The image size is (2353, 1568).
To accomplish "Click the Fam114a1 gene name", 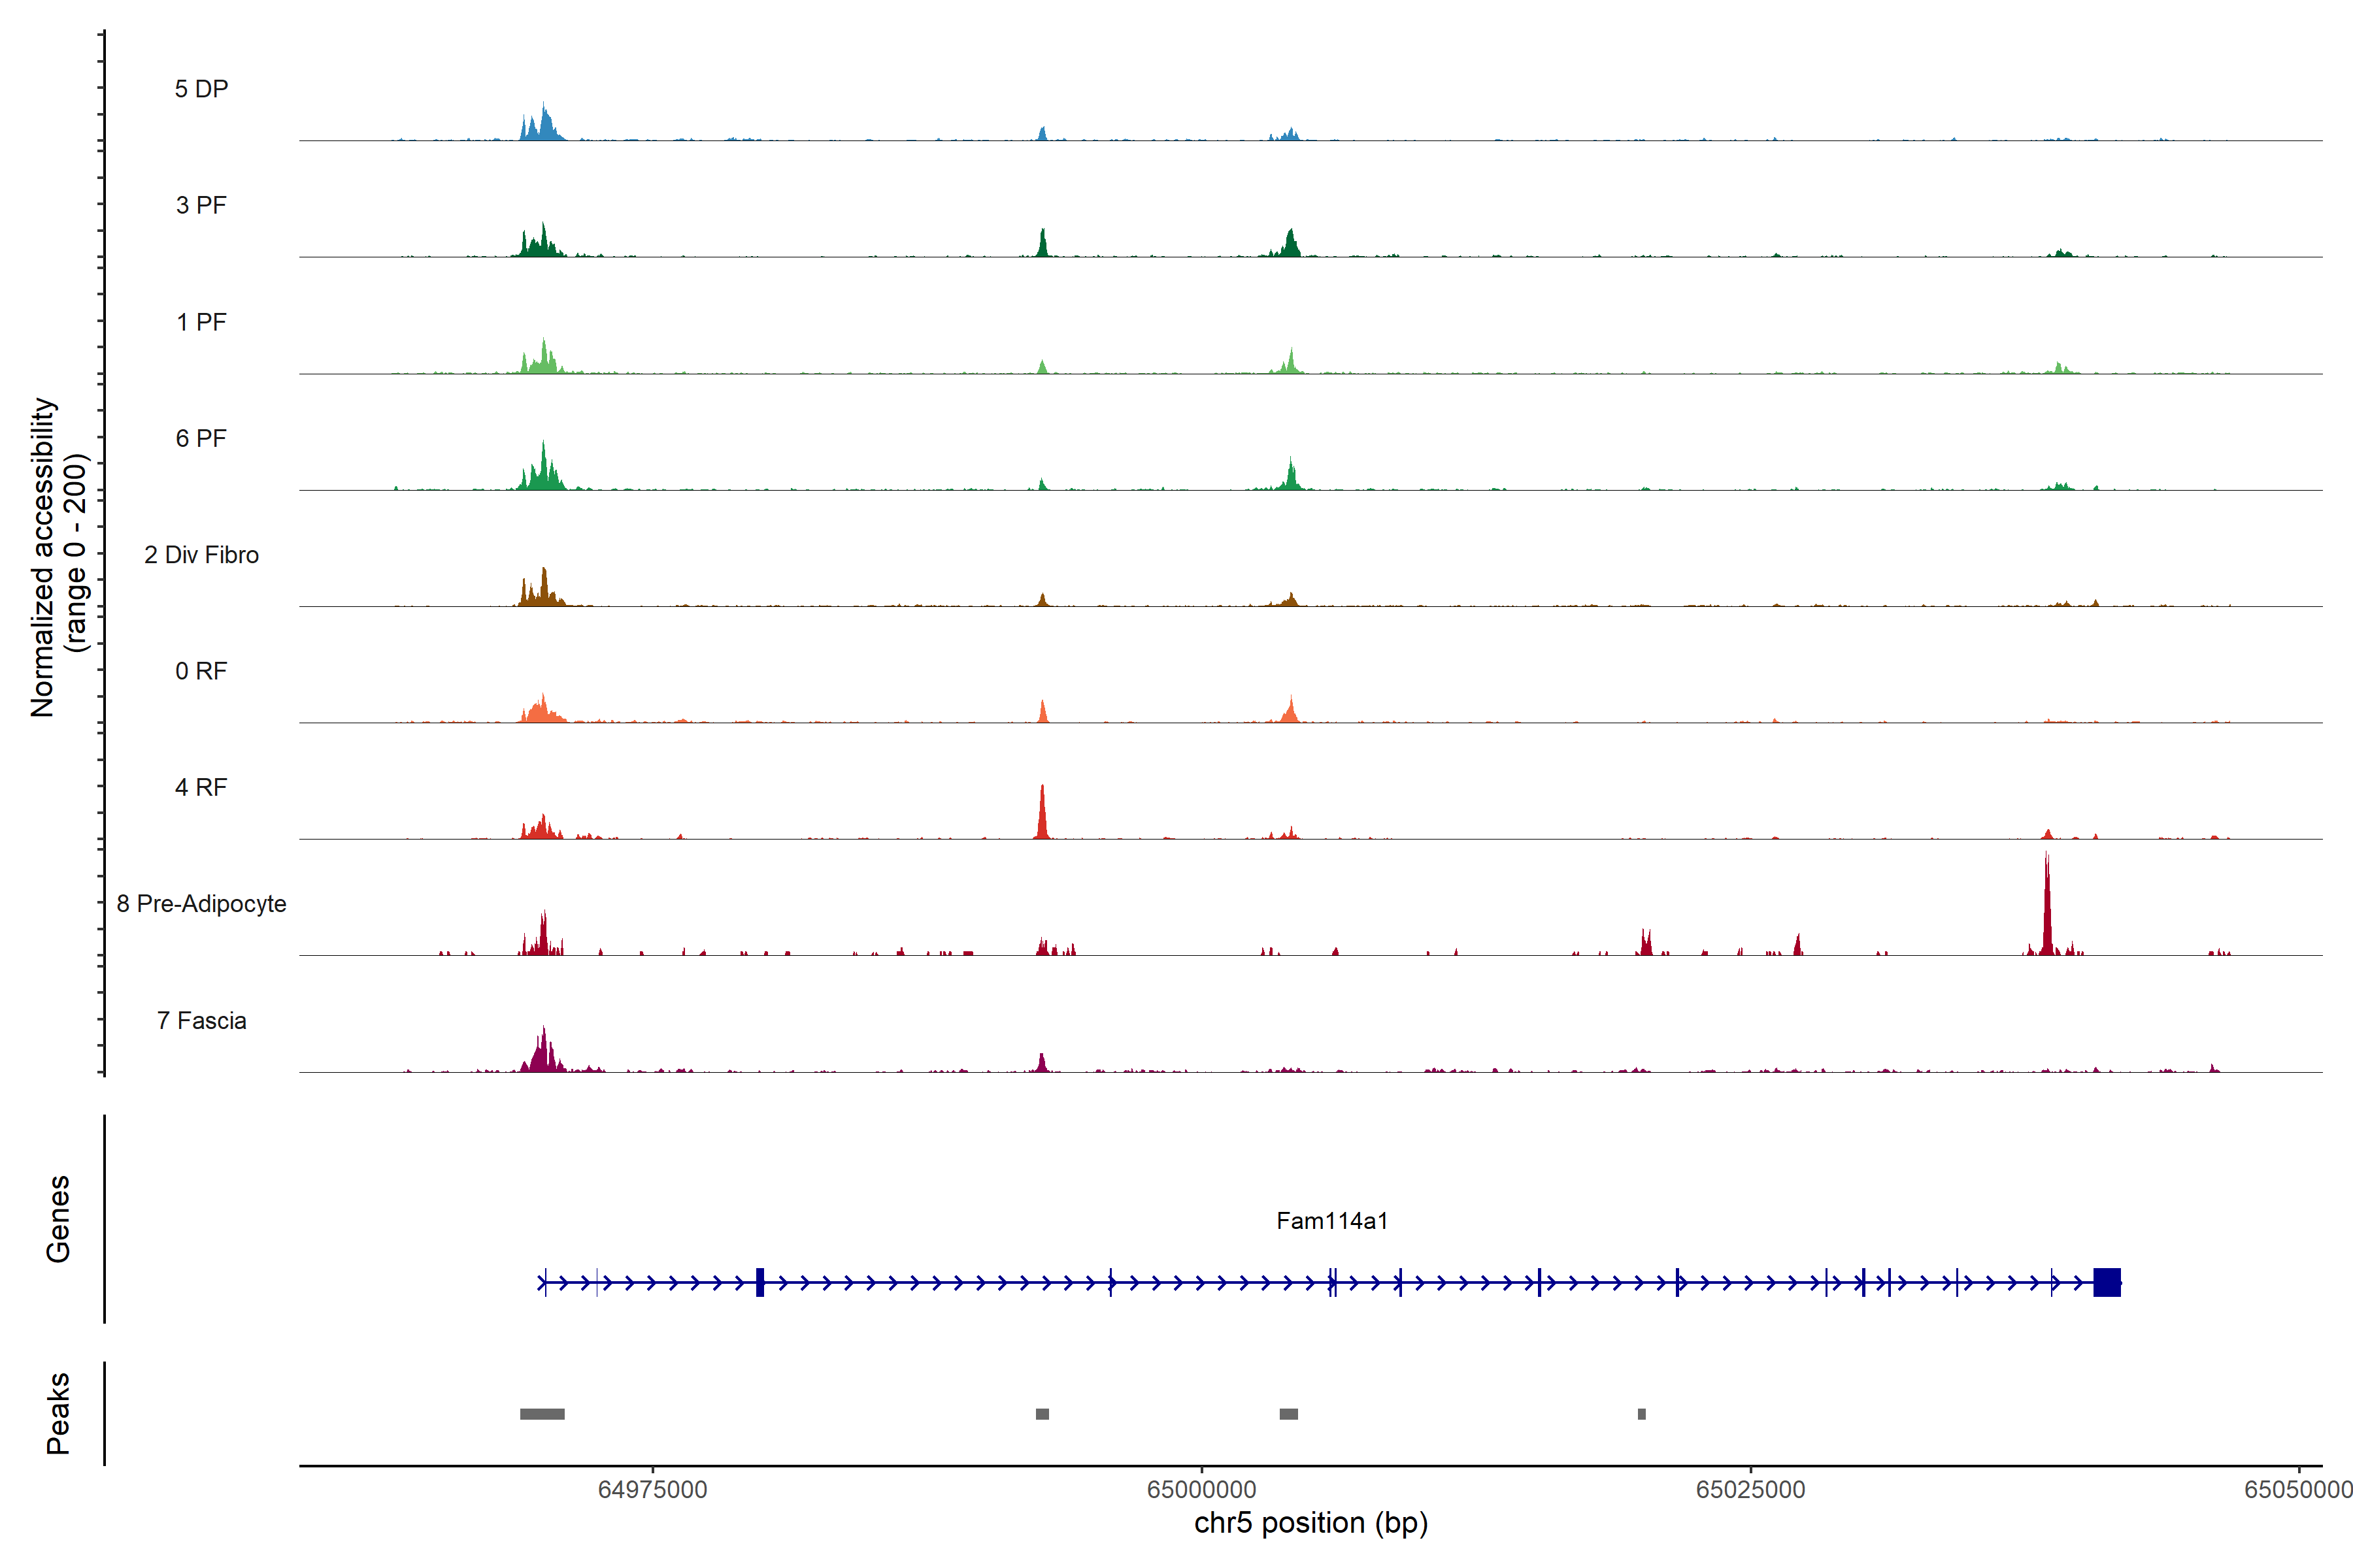I will pos(1331,1221).
